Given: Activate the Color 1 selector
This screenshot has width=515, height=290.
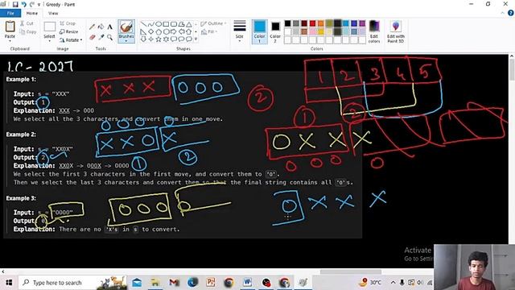Looking at the screenshot, I should 259,31.
